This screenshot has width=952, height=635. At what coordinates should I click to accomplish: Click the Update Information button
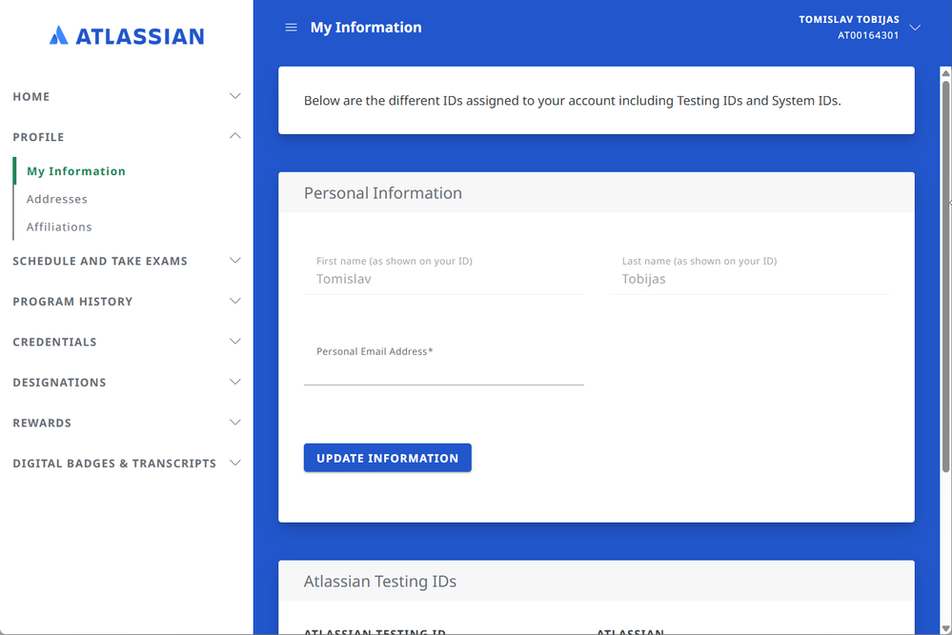point(387,458)
